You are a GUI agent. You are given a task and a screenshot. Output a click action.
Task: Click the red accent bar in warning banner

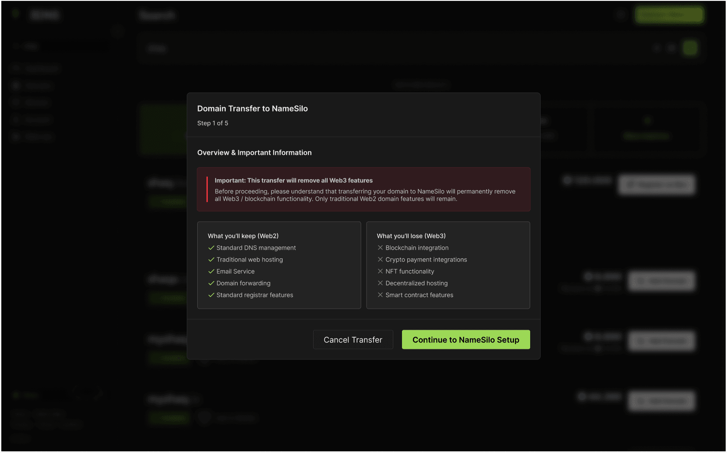coord(207,189)
